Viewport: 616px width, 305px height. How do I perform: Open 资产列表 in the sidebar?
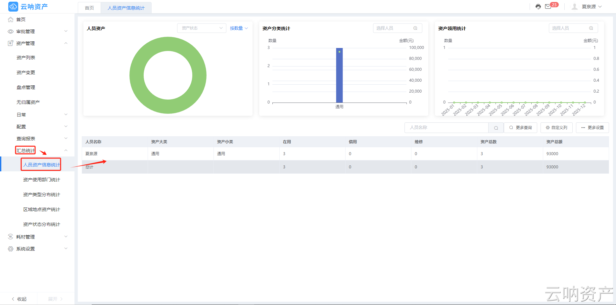26,58
